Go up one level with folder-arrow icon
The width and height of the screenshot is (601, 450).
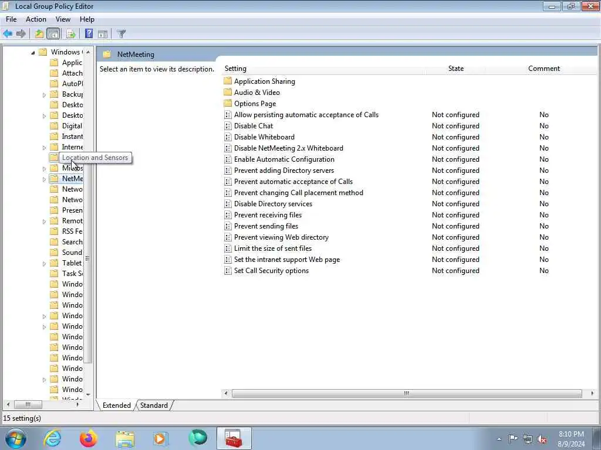click(39, 33)
